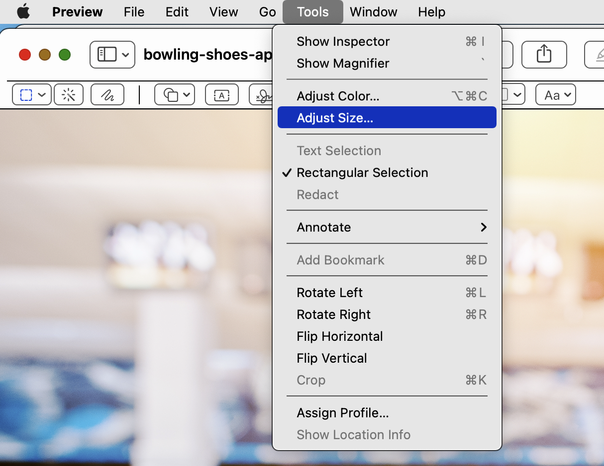This screenshot has height=466, width=604.
Task: Select Assign Profile… menu entry
Action: [x=387, y=413]
